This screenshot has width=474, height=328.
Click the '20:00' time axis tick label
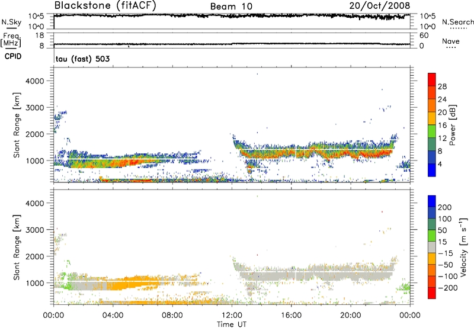(x=350, y=316)
